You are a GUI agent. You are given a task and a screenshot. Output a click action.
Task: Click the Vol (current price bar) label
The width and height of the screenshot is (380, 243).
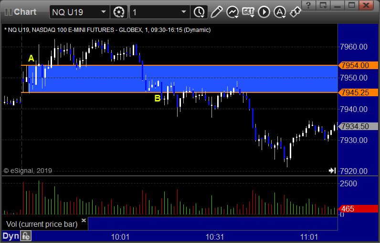click(42, 224)
